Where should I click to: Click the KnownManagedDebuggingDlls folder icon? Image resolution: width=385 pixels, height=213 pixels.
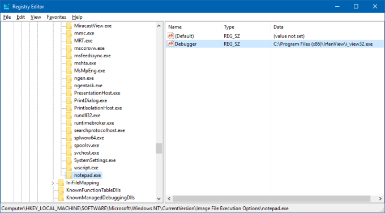point(61,198)
